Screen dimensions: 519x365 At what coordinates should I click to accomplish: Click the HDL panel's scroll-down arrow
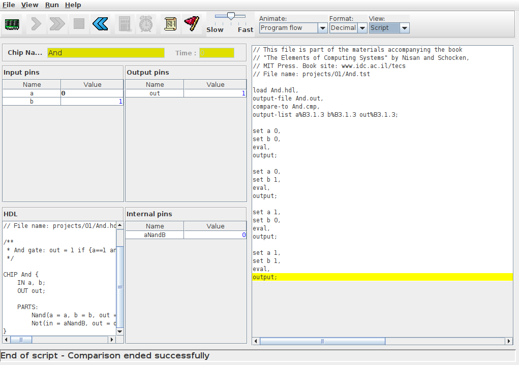[120, 331]
